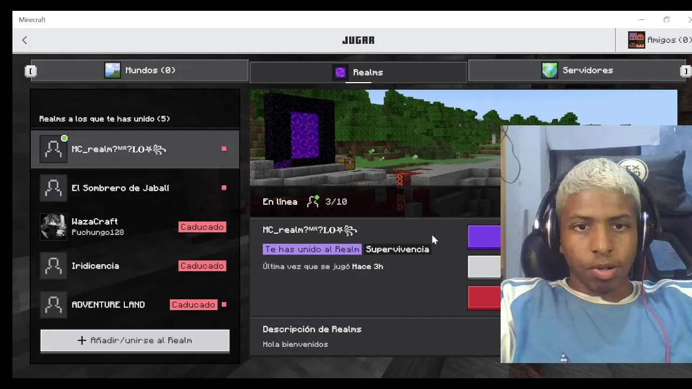Minimize the Minecraft window
Image resolution: width=692 pixels, height=389 pixels.
pos(642,19)
